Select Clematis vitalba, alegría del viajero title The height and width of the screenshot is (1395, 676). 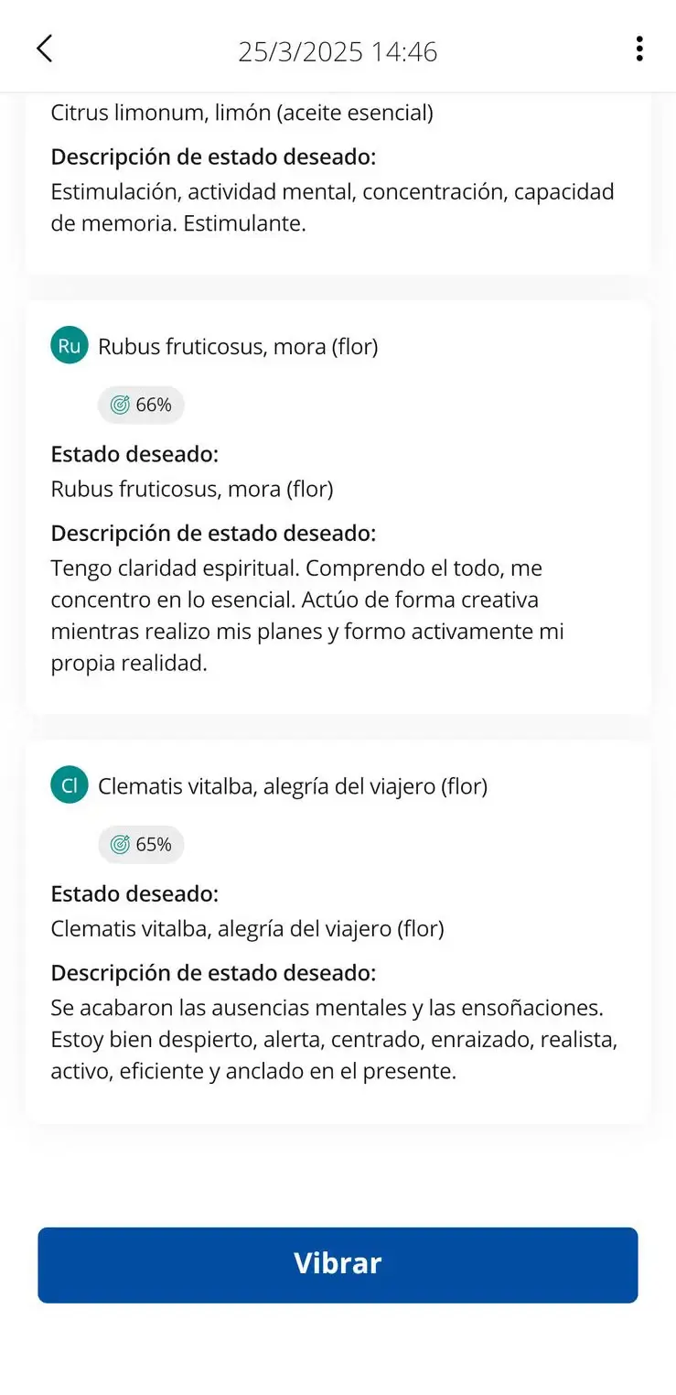click(293, 786)
